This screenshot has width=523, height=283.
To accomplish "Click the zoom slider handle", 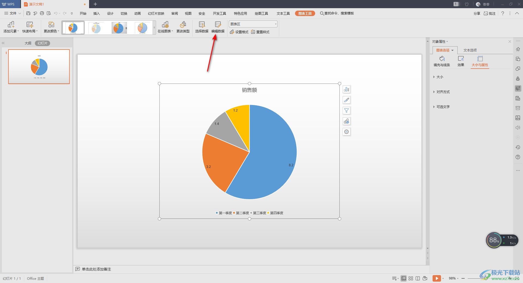I will point(486,278).
